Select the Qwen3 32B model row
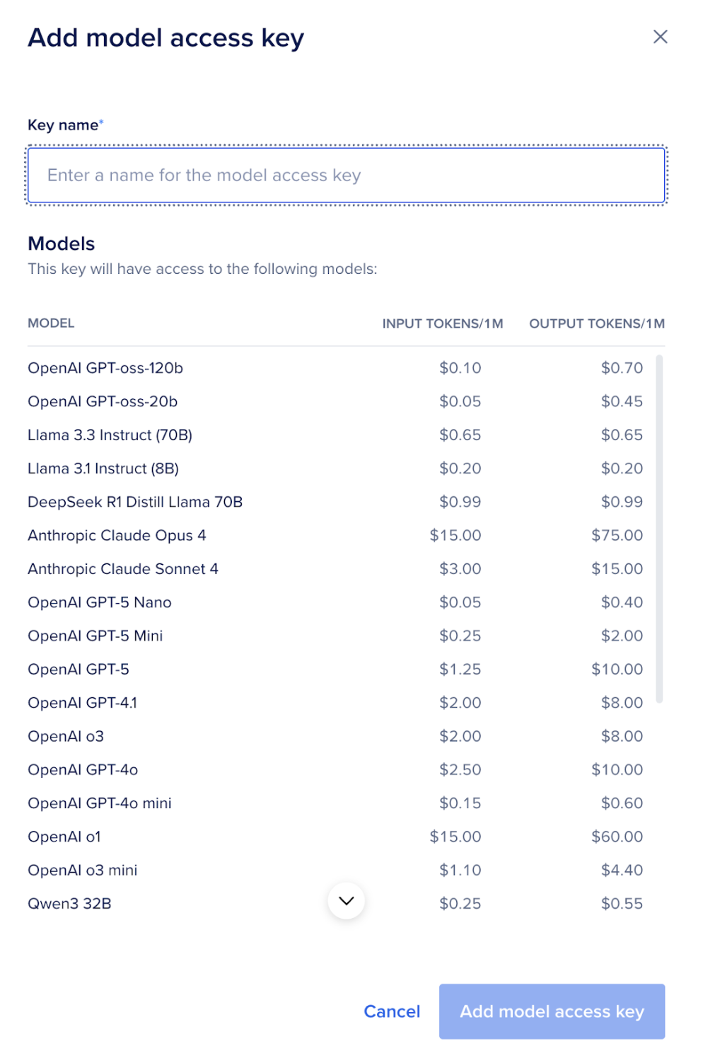The height and width of the screenshot is (1056, 703). coord(69,904)
